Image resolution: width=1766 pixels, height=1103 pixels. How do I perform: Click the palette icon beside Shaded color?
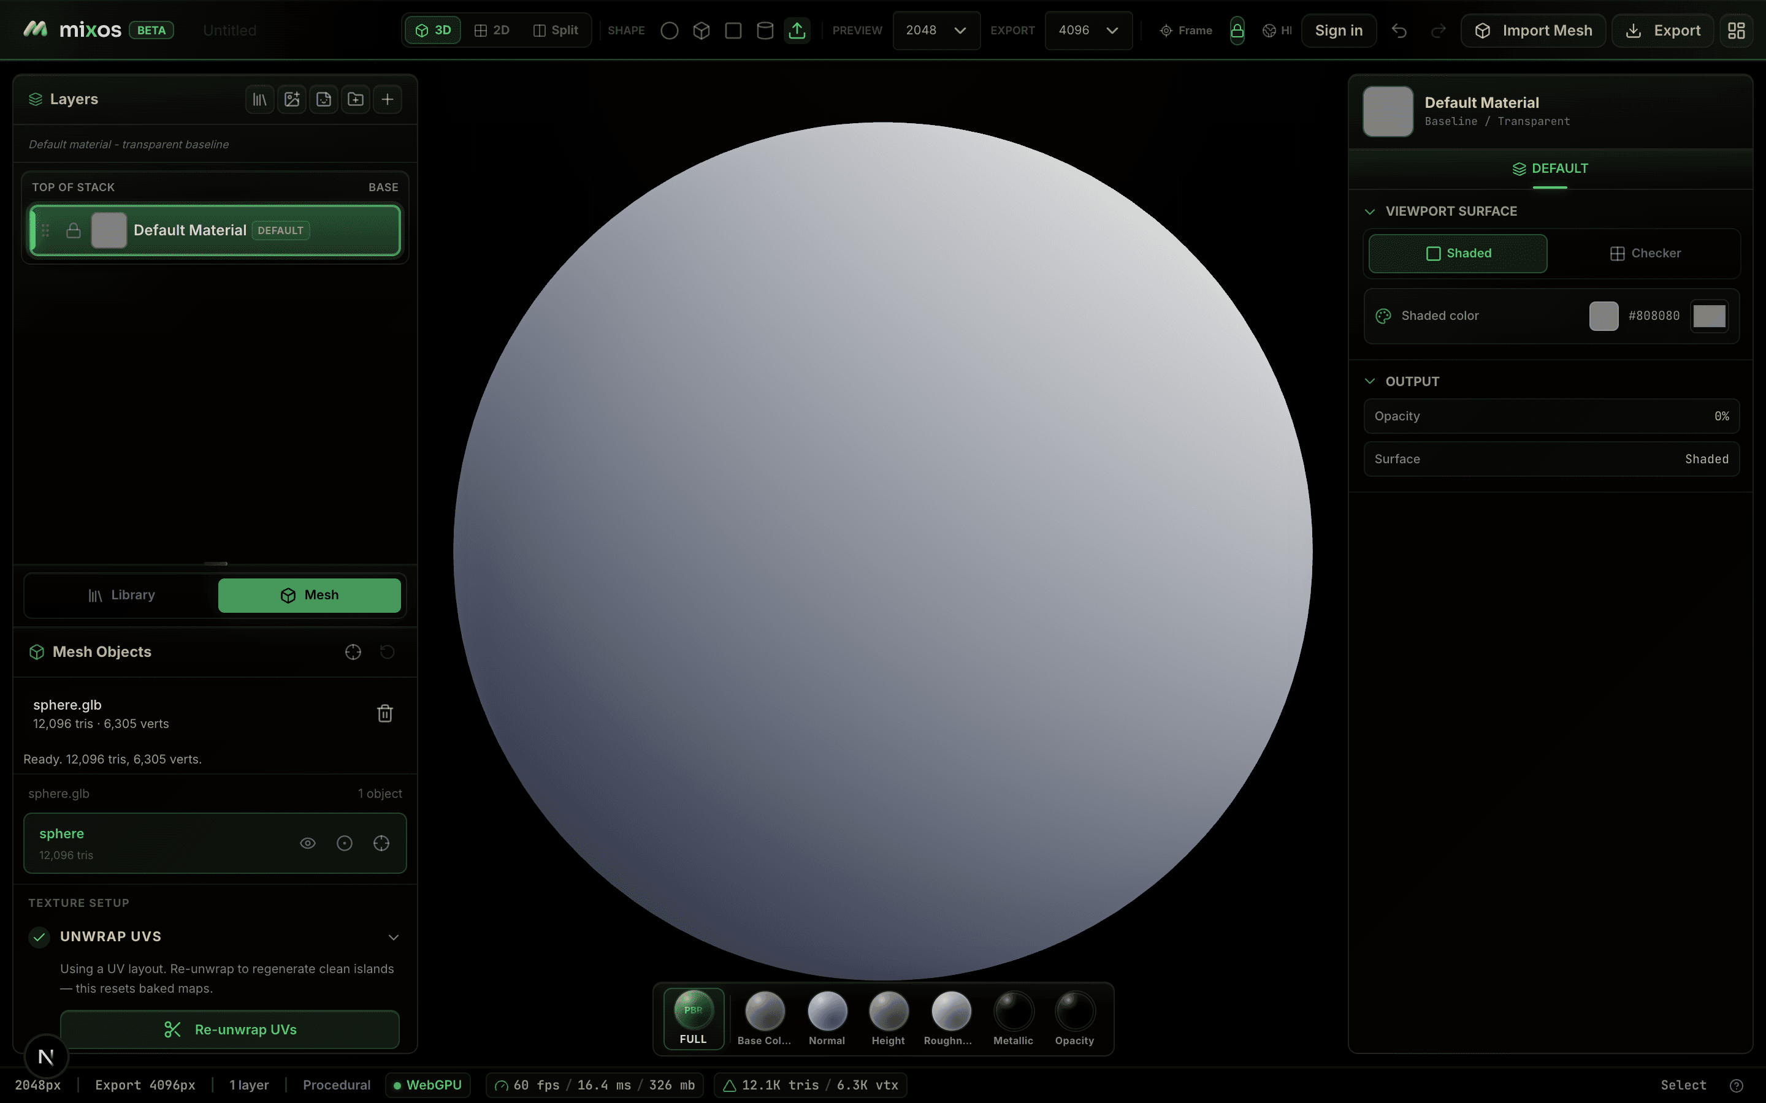pos(1383,316)
